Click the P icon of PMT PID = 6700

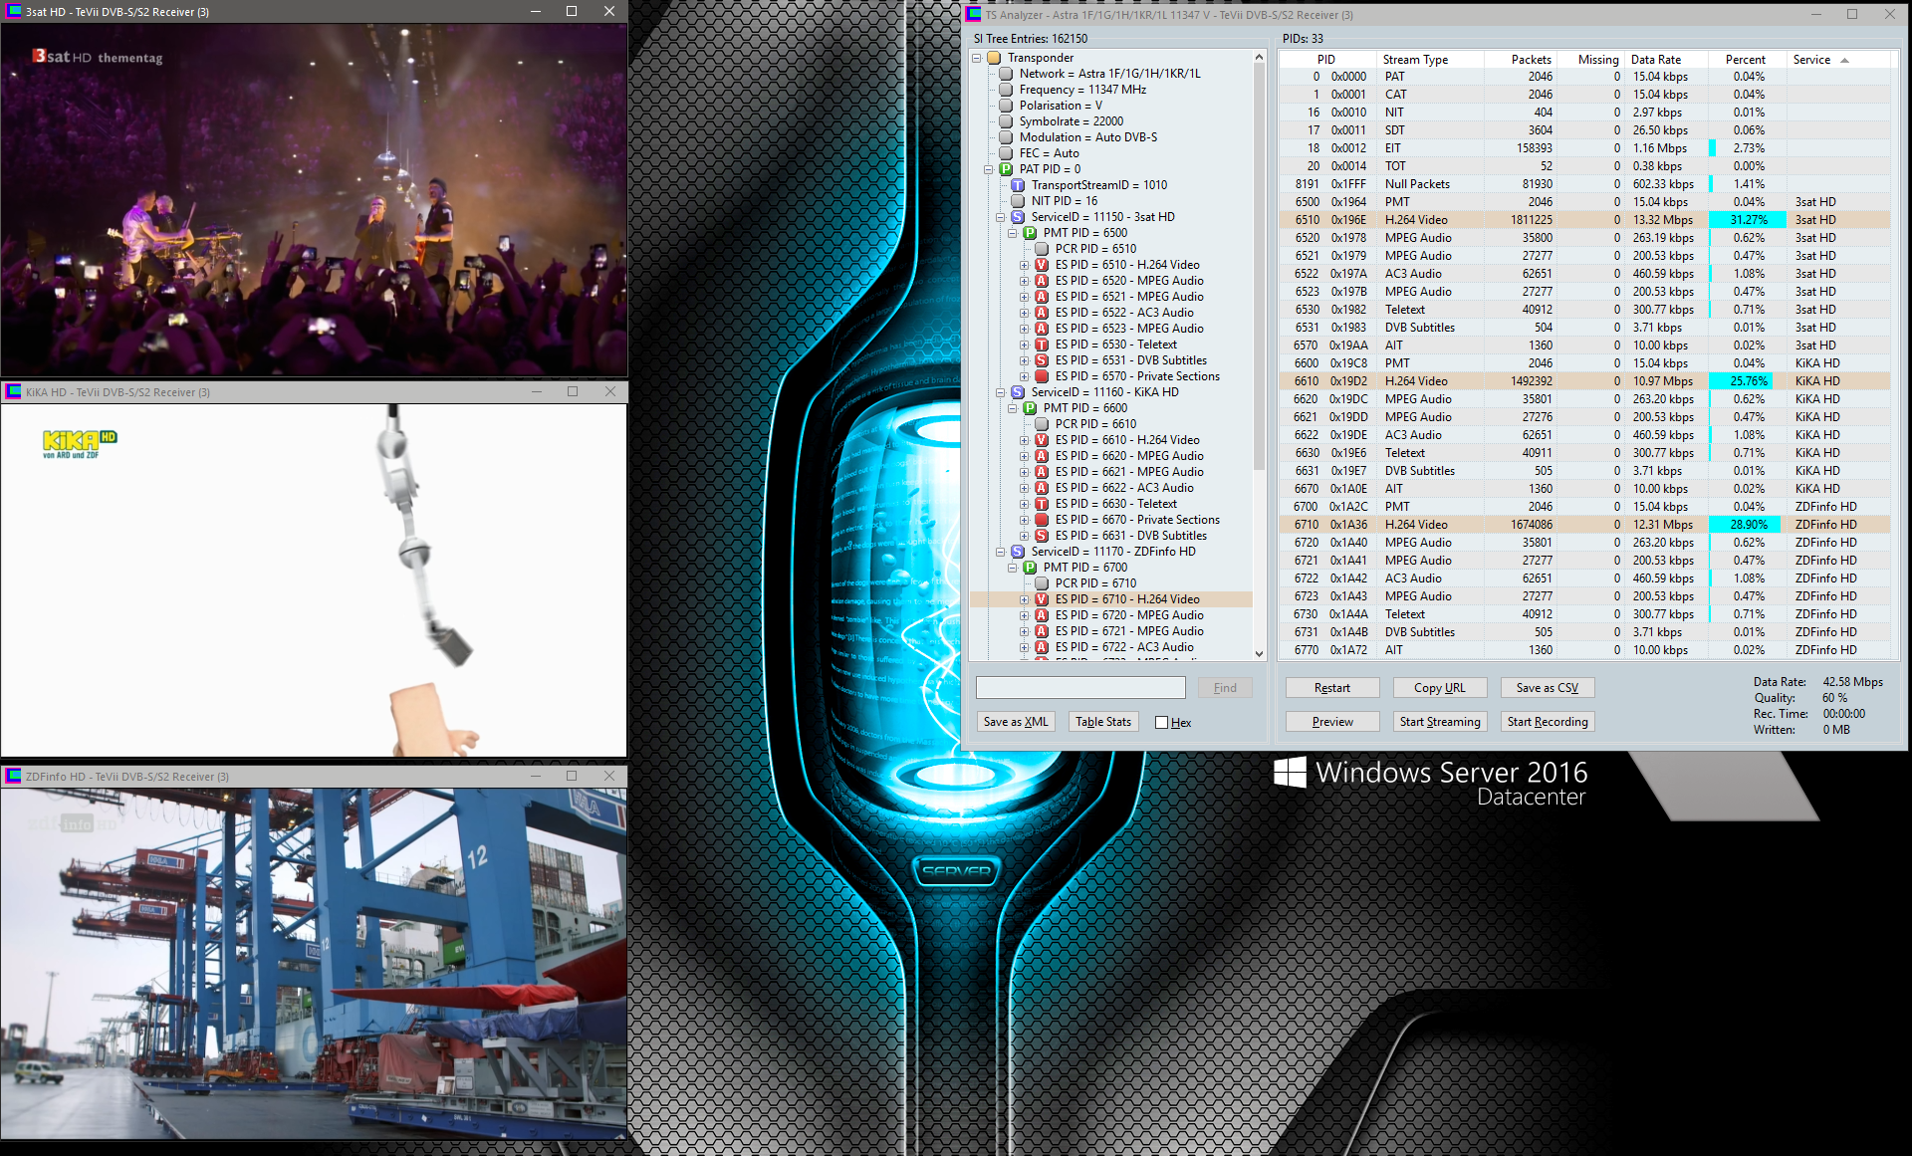1030,568
